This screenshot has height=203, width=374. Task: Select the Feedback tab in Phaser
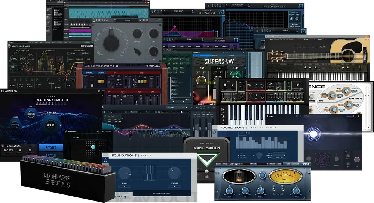click(x=224, y=46)
